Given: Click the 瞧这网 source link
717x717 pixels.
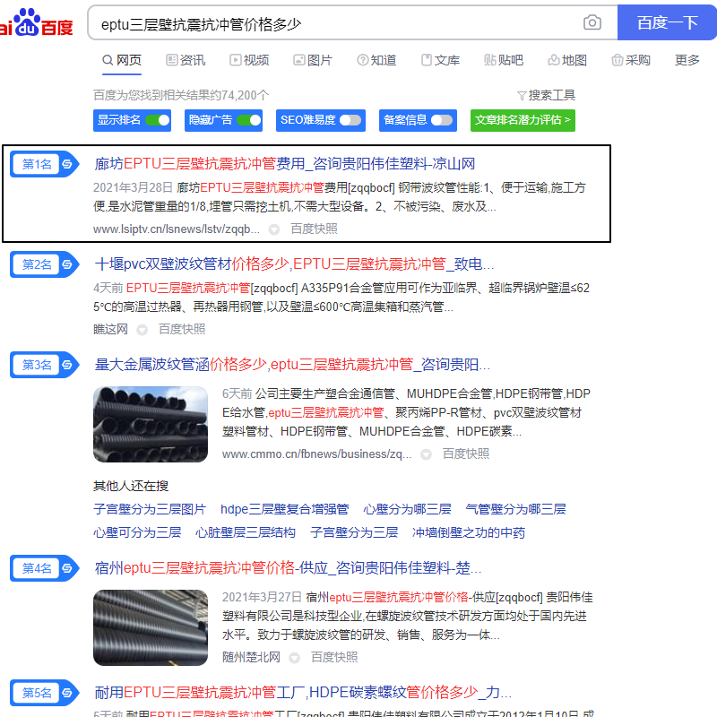Looking at the screenshot, I should 110,329.
